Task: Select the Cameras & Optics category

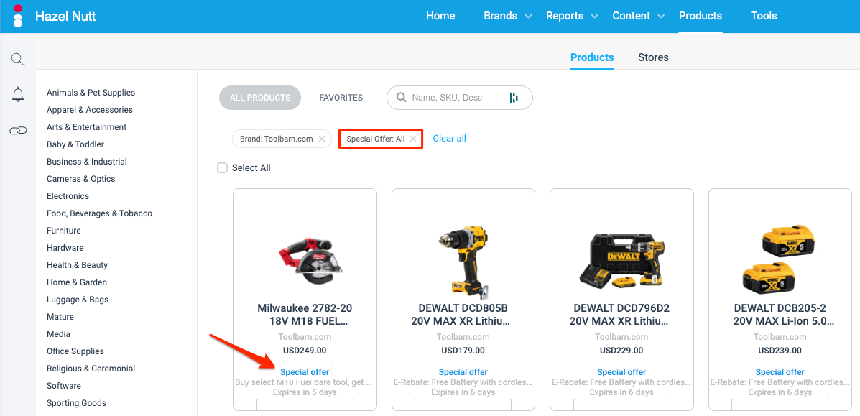Action: [x=80, y=179]
